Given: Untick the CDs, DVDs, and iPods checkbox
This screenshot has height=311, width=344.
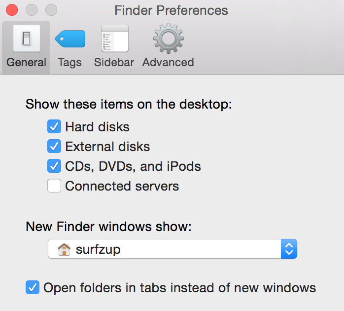Looking at the screenshot, I should point(54,166).
